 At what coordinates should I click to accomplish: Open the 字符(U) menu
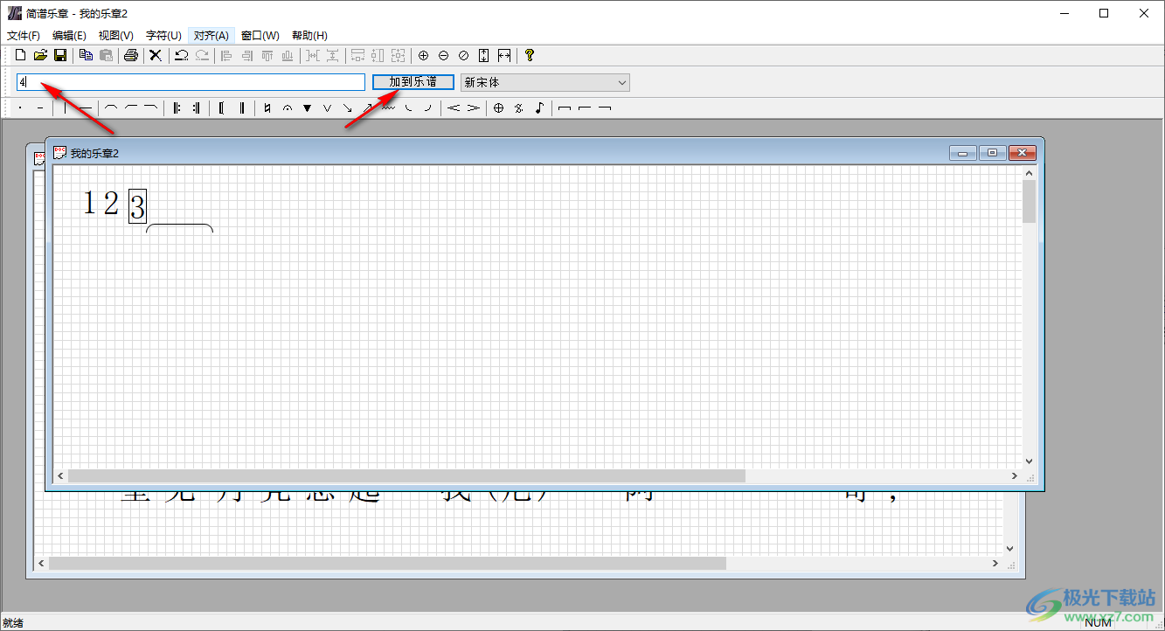tap(163, 36)
